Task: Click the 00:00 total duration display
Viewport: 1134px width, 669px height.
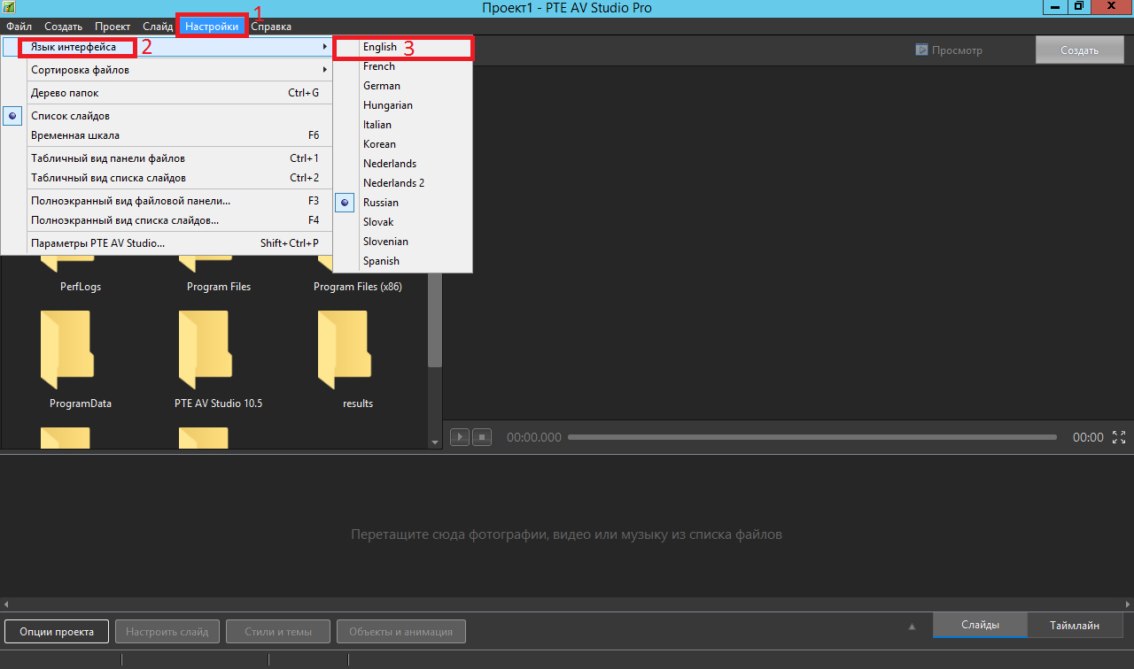Action: coord(1088,437)
